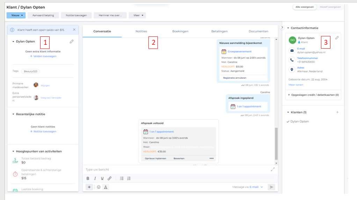This screenshot has width=357, height=200.
Task: Switch to Notities tab
Action: (x=141, y=31)
